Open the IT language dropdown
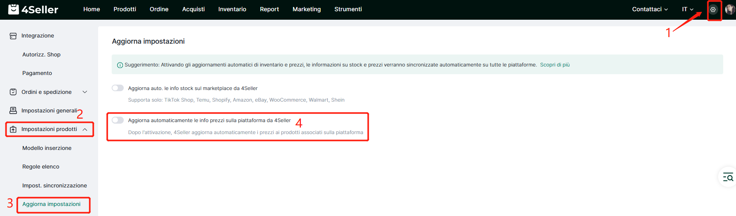This screenshot has height=216, width=736. (x=688, y=9)
